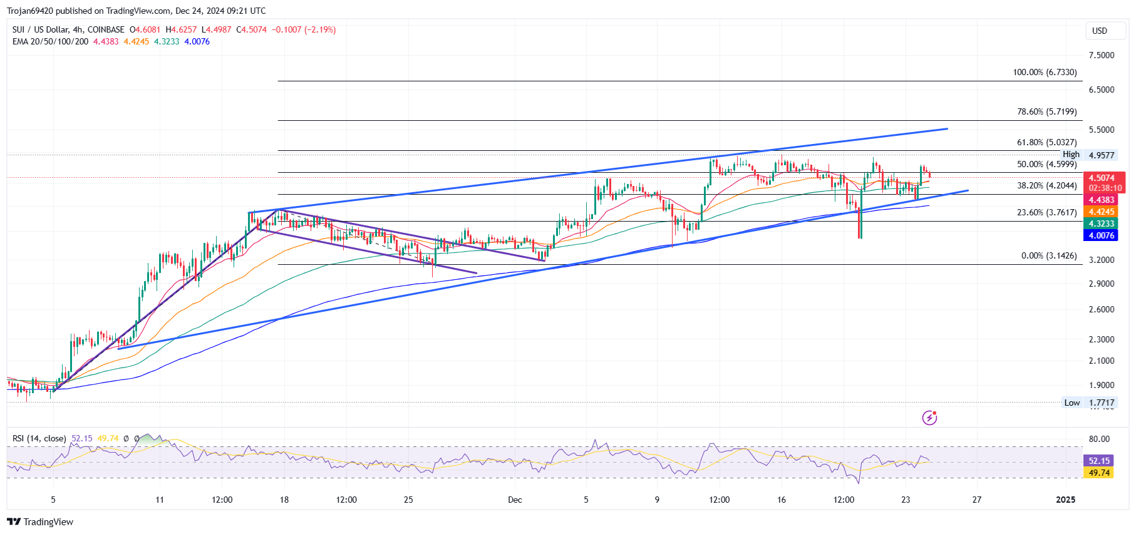Click the High 4.9577 price label
The image size is (1136, 534).
click(1088, 155)
